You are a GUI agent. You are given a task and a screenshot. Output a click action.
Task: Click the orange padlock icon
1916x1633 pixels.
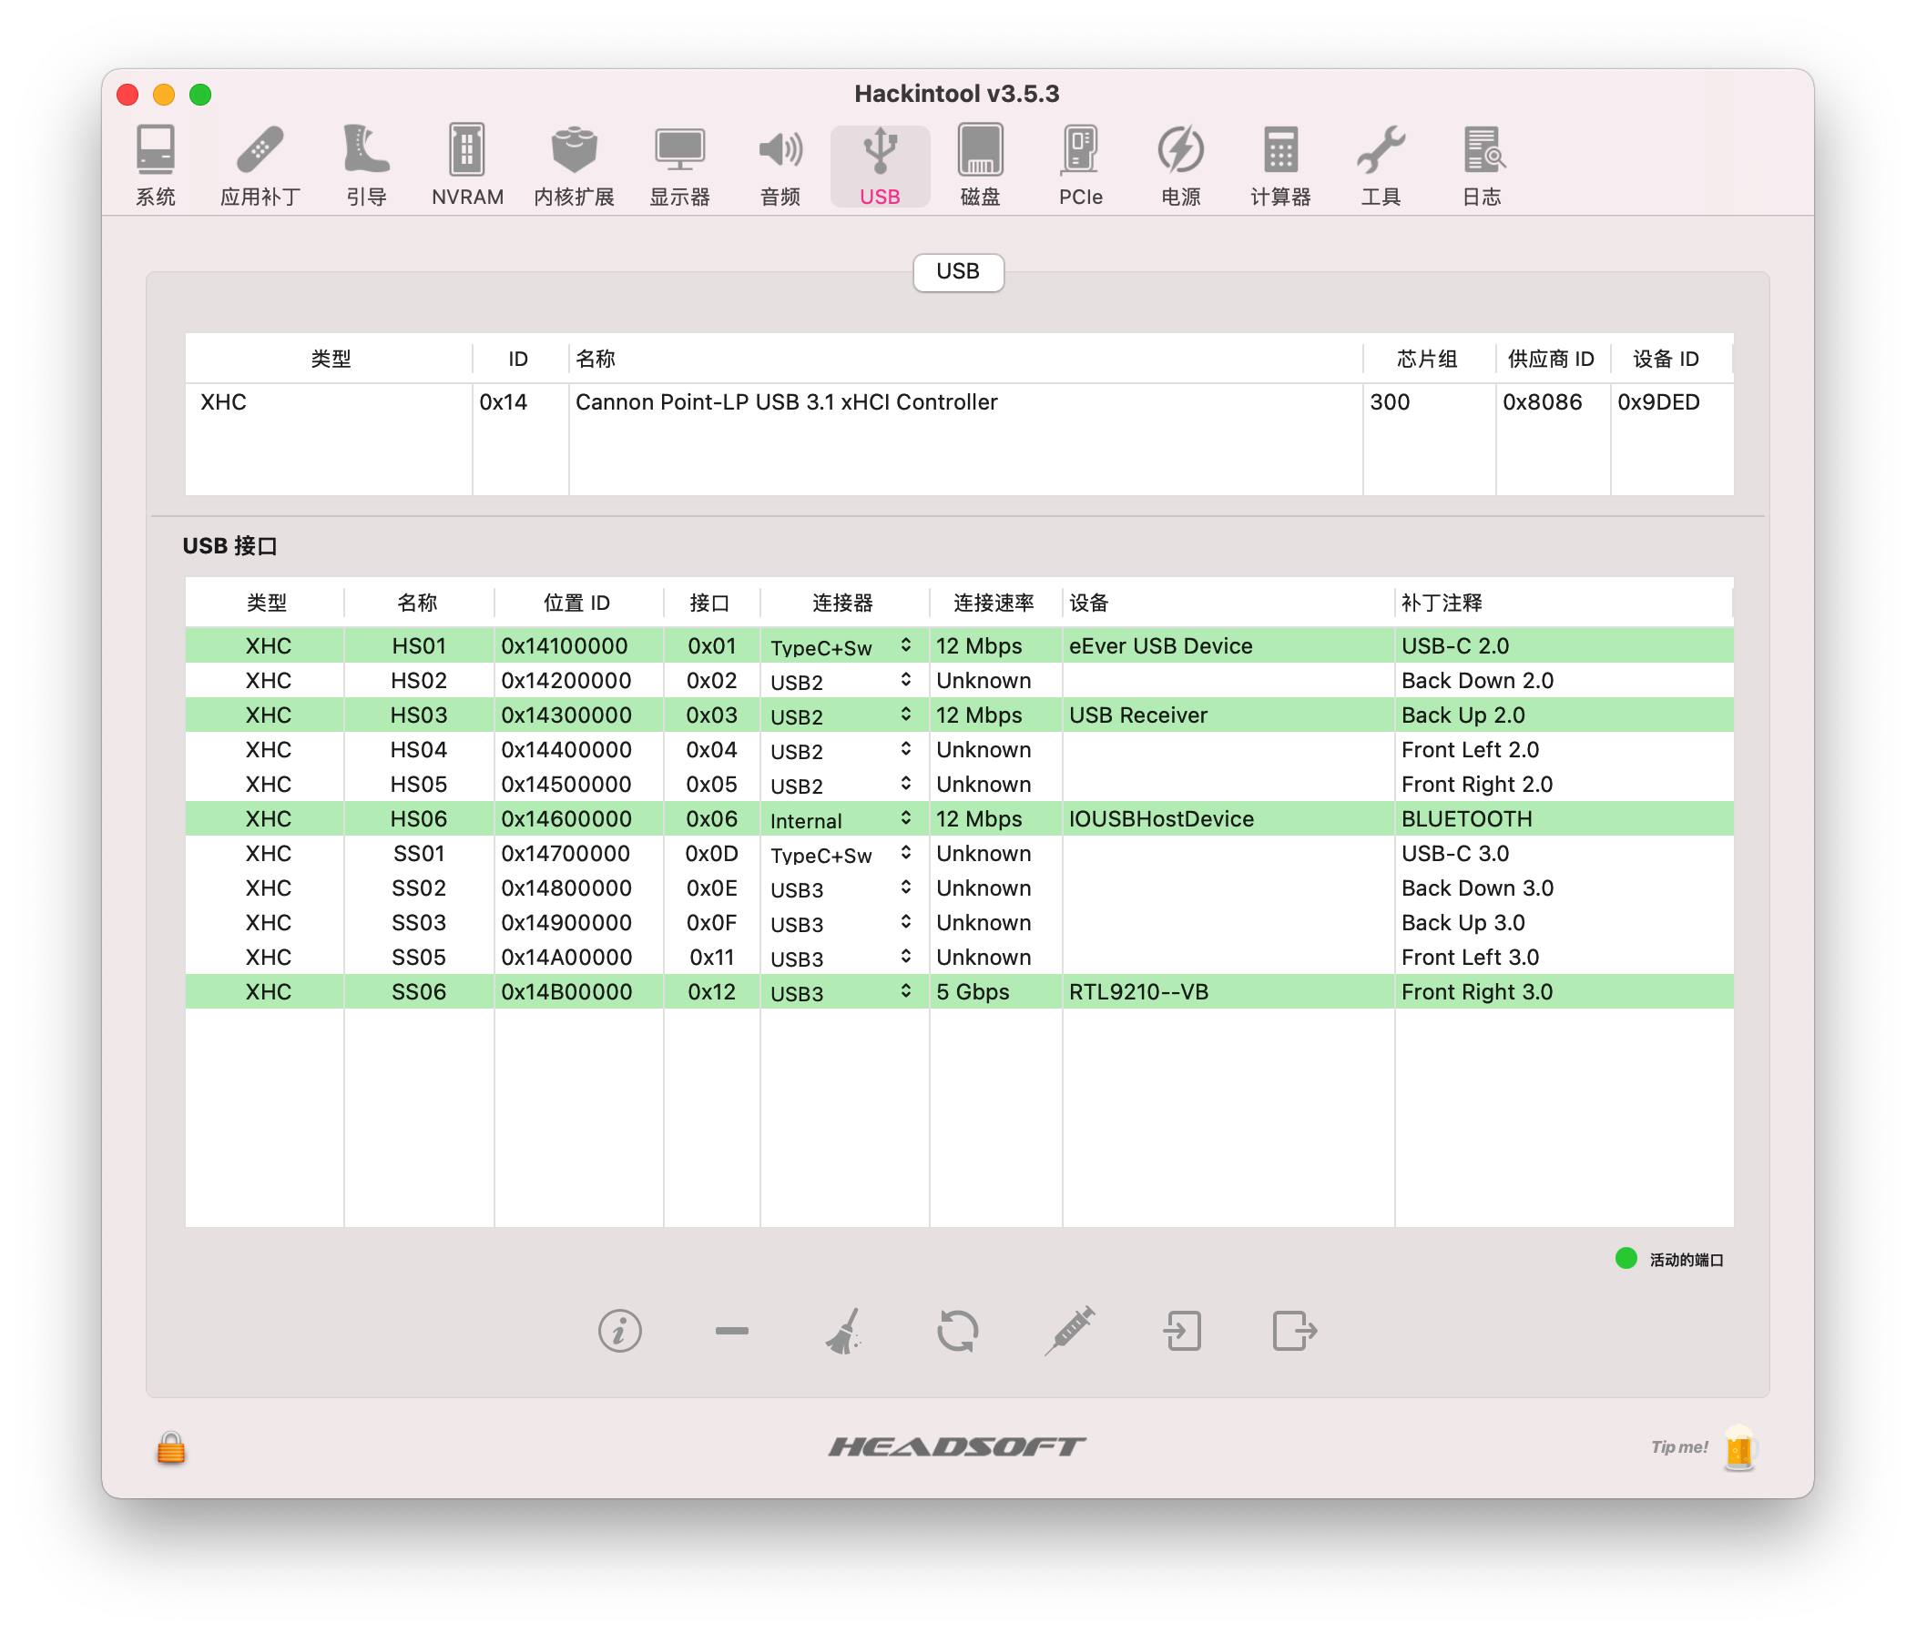click(171, 1447)
